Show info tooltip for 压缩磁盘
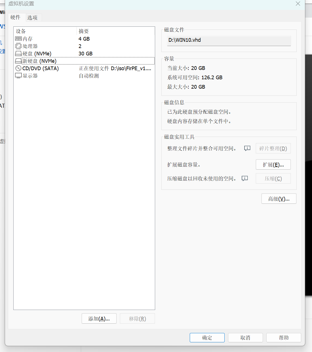This screenshot has height=352, width=312. pyautogui.click(x=245, y=178)
